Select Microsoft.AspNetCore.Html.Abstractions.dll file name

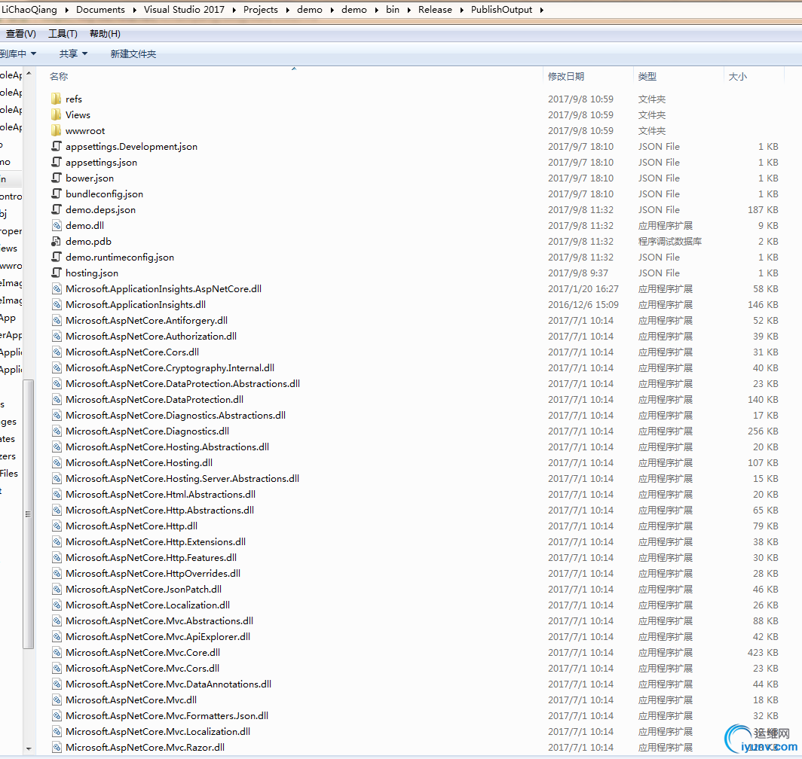point(161,494)
